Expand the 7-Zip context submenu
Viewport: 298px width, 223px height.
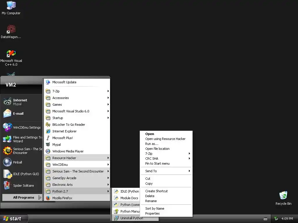pos(166,154)
